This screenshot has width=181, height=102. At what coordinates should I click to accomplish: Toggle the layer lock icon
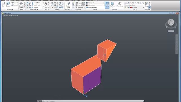pyautogui.click(x=129, y=7)
